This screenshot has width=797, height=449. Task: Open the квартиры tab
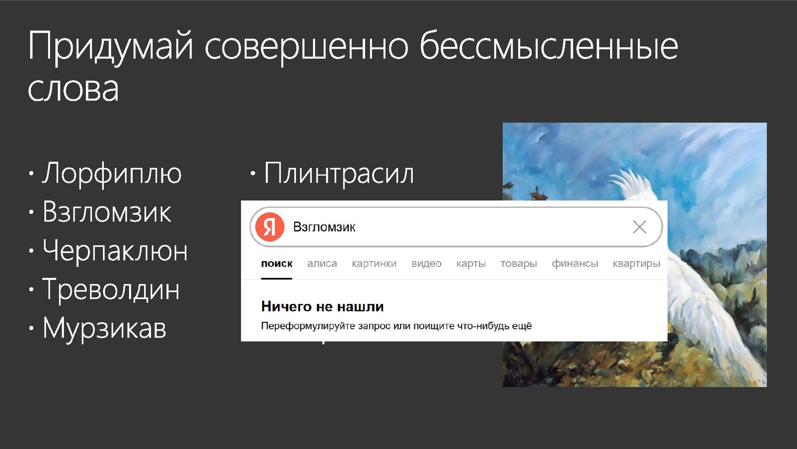click(636, 263)
